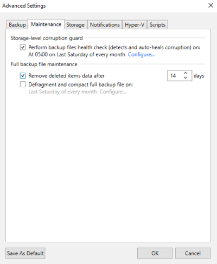Switch to the Backup tab
Screen dimensions: 217x264
pos(17,24)
